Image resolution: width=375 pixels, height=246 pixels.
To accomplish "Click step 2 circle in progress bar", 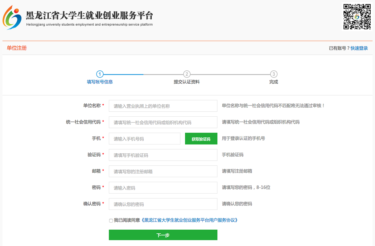I will tap(187, 74).
